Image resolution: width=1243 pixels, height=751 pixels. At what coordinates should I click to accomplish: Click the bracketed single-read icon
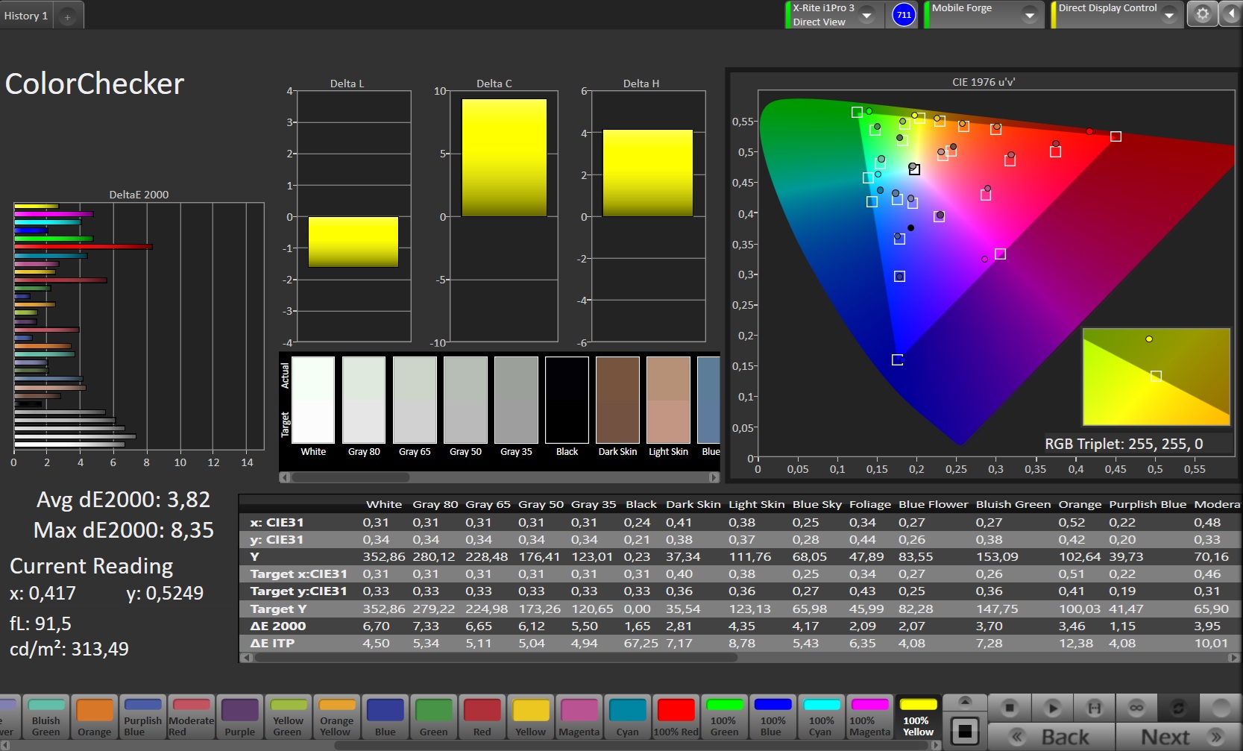pyautogui.click(x=1094, y=707)
